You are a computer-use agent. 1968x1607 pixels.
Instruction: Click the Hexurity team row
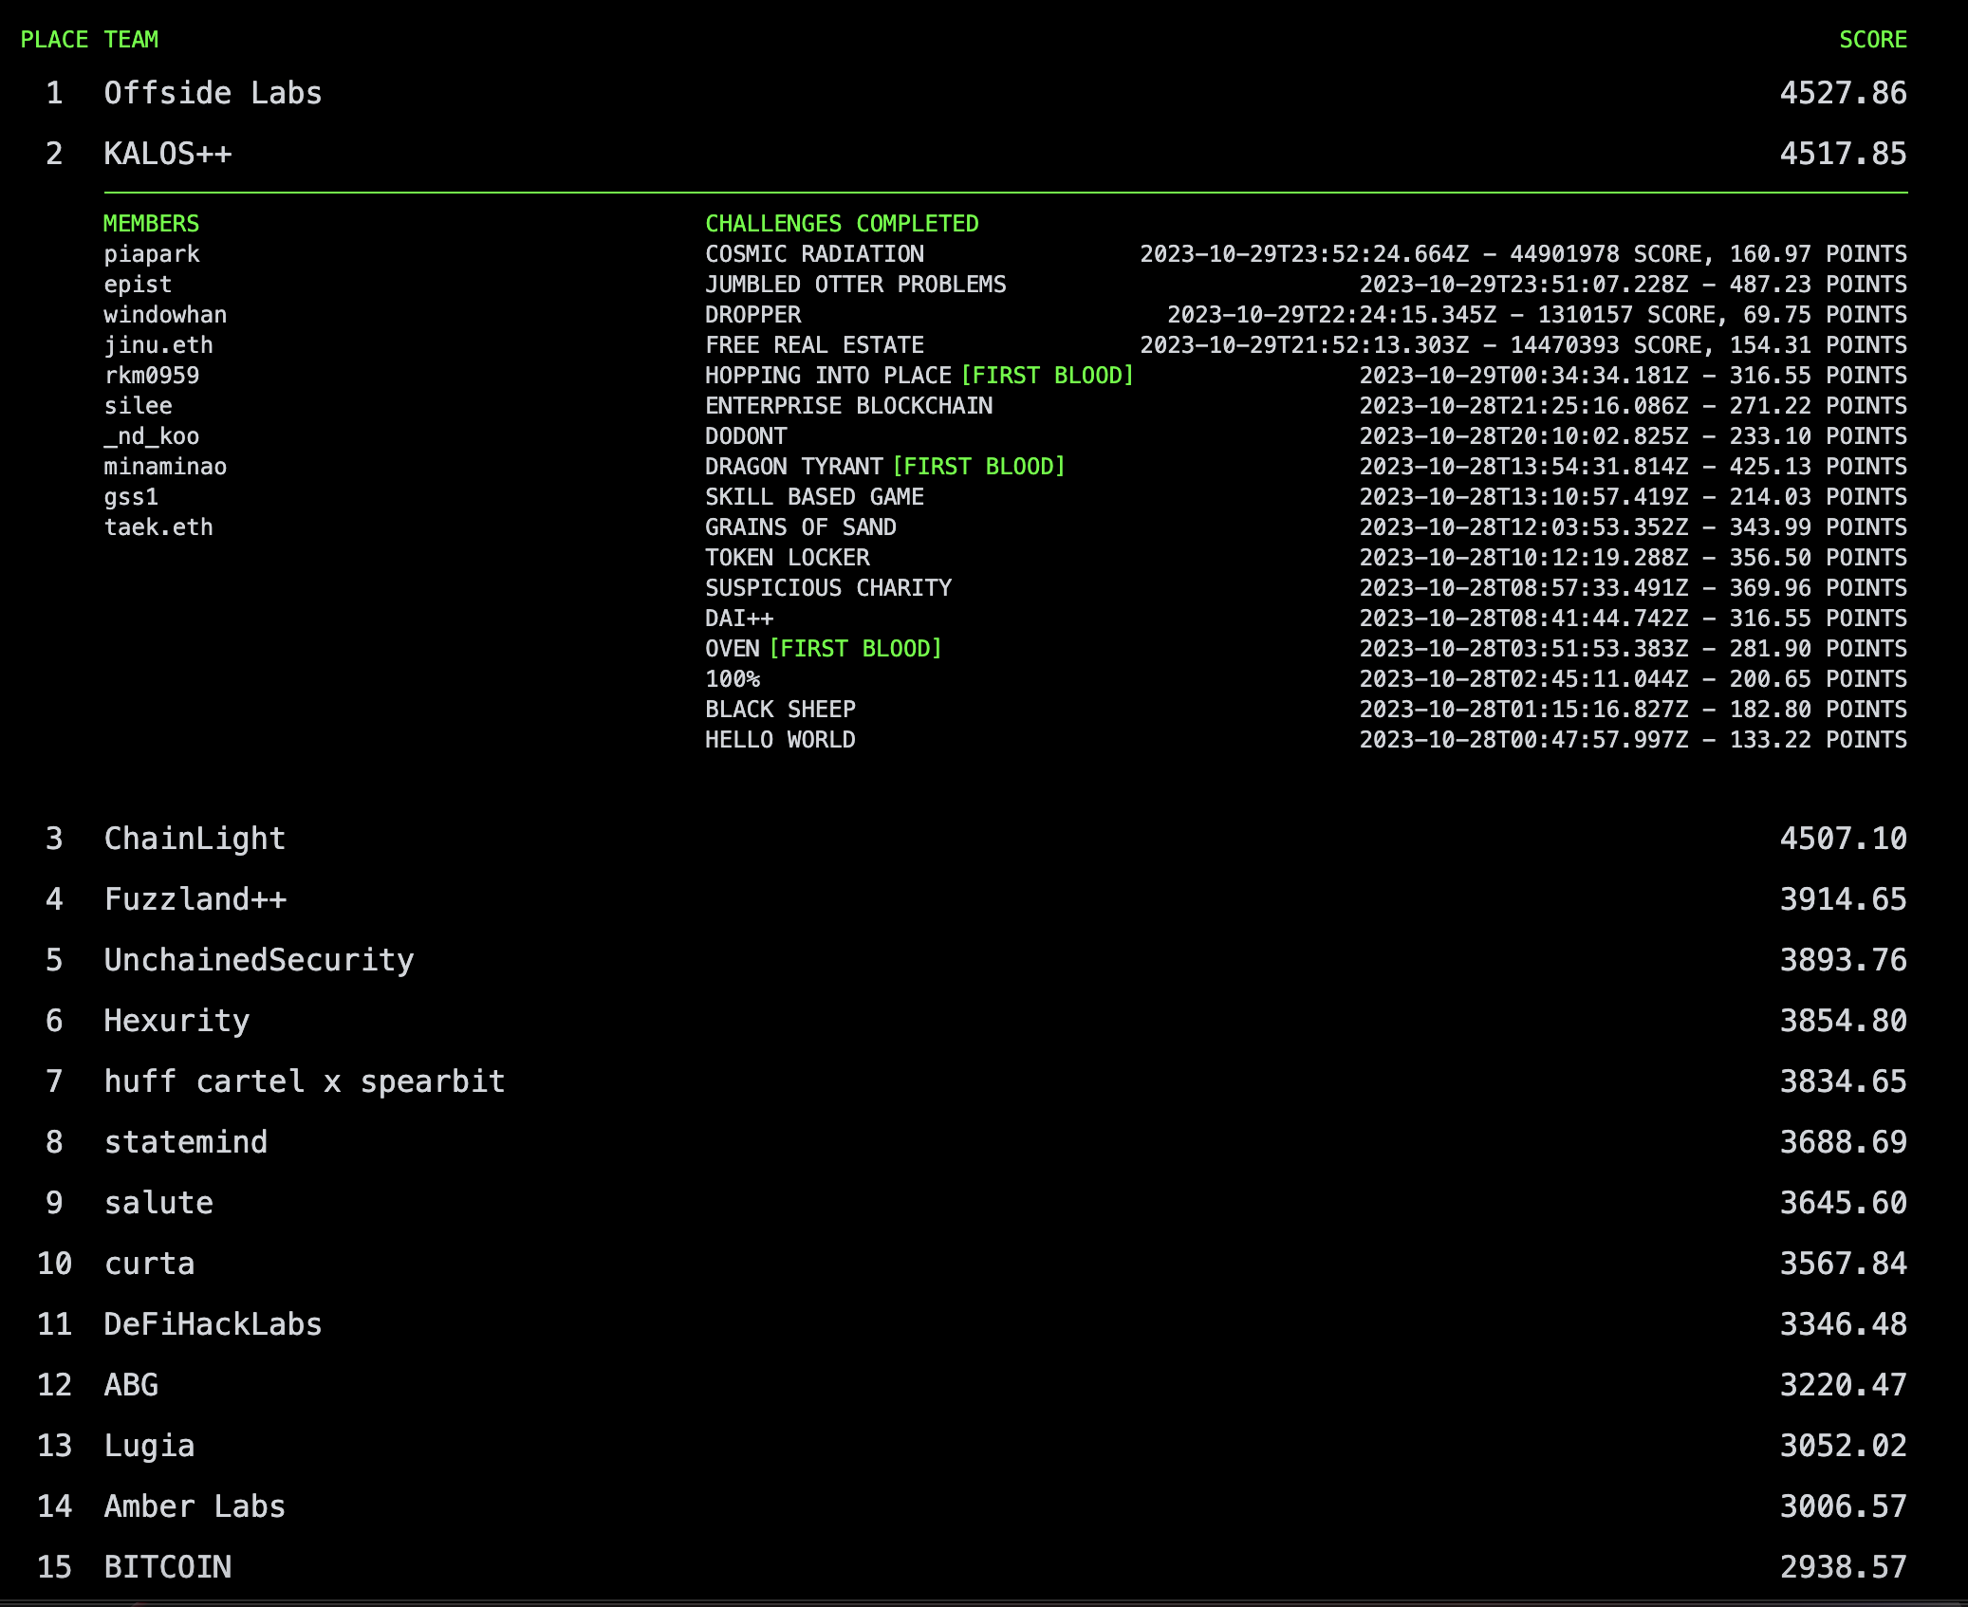(x=176, y=1021)
